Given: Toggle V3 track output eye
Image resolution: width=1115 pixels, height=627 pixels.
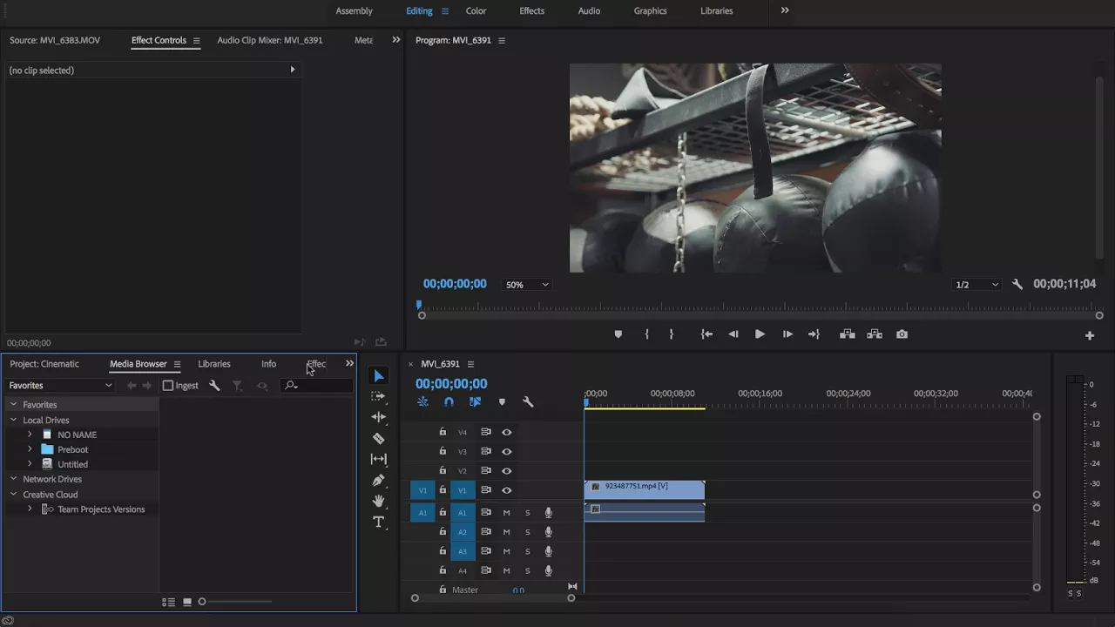Looking at the screenshot, I should pos(506,451).
